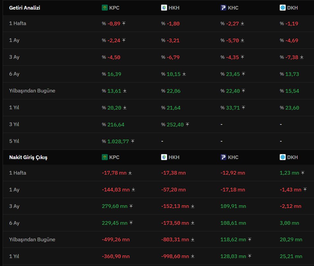Viewport: 314px width, 266px height.
Task: Select HKH 1 Ay cash flow -57,20 mn
Action: point(173,189)
